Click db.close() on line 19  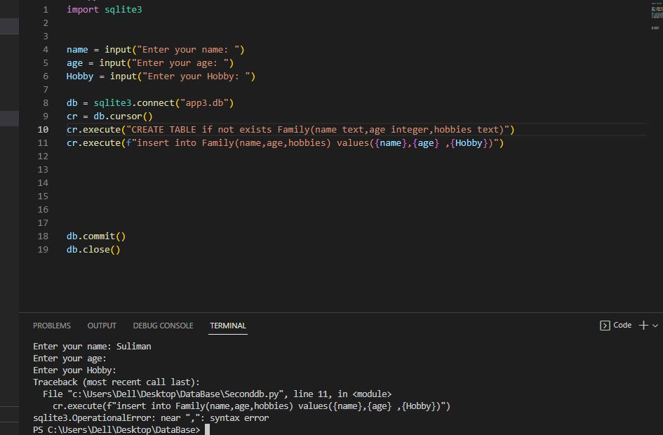click(93, 249)
